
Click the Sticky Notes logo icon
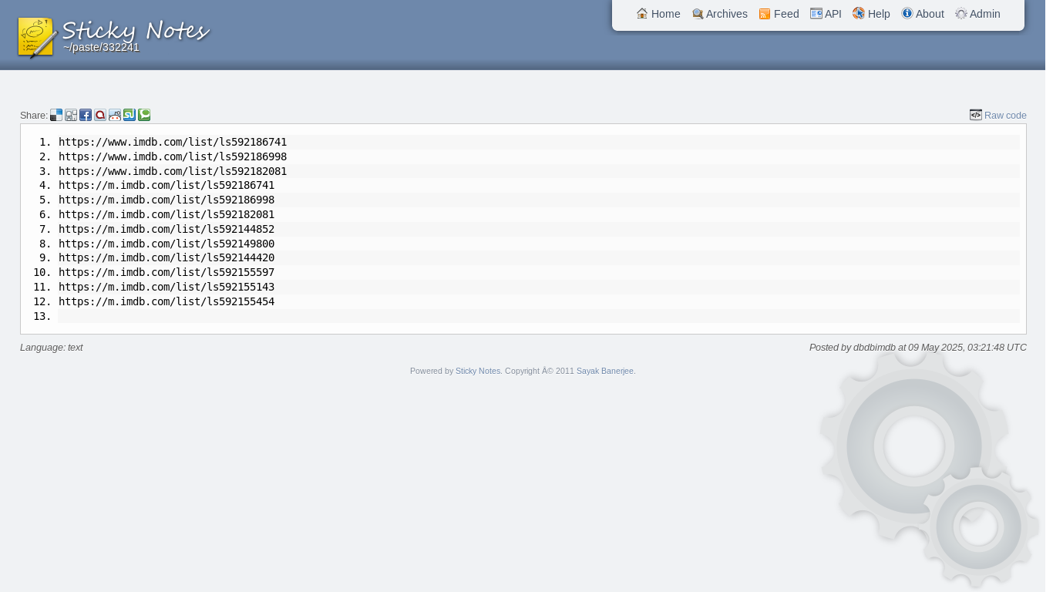pos(37,38)
